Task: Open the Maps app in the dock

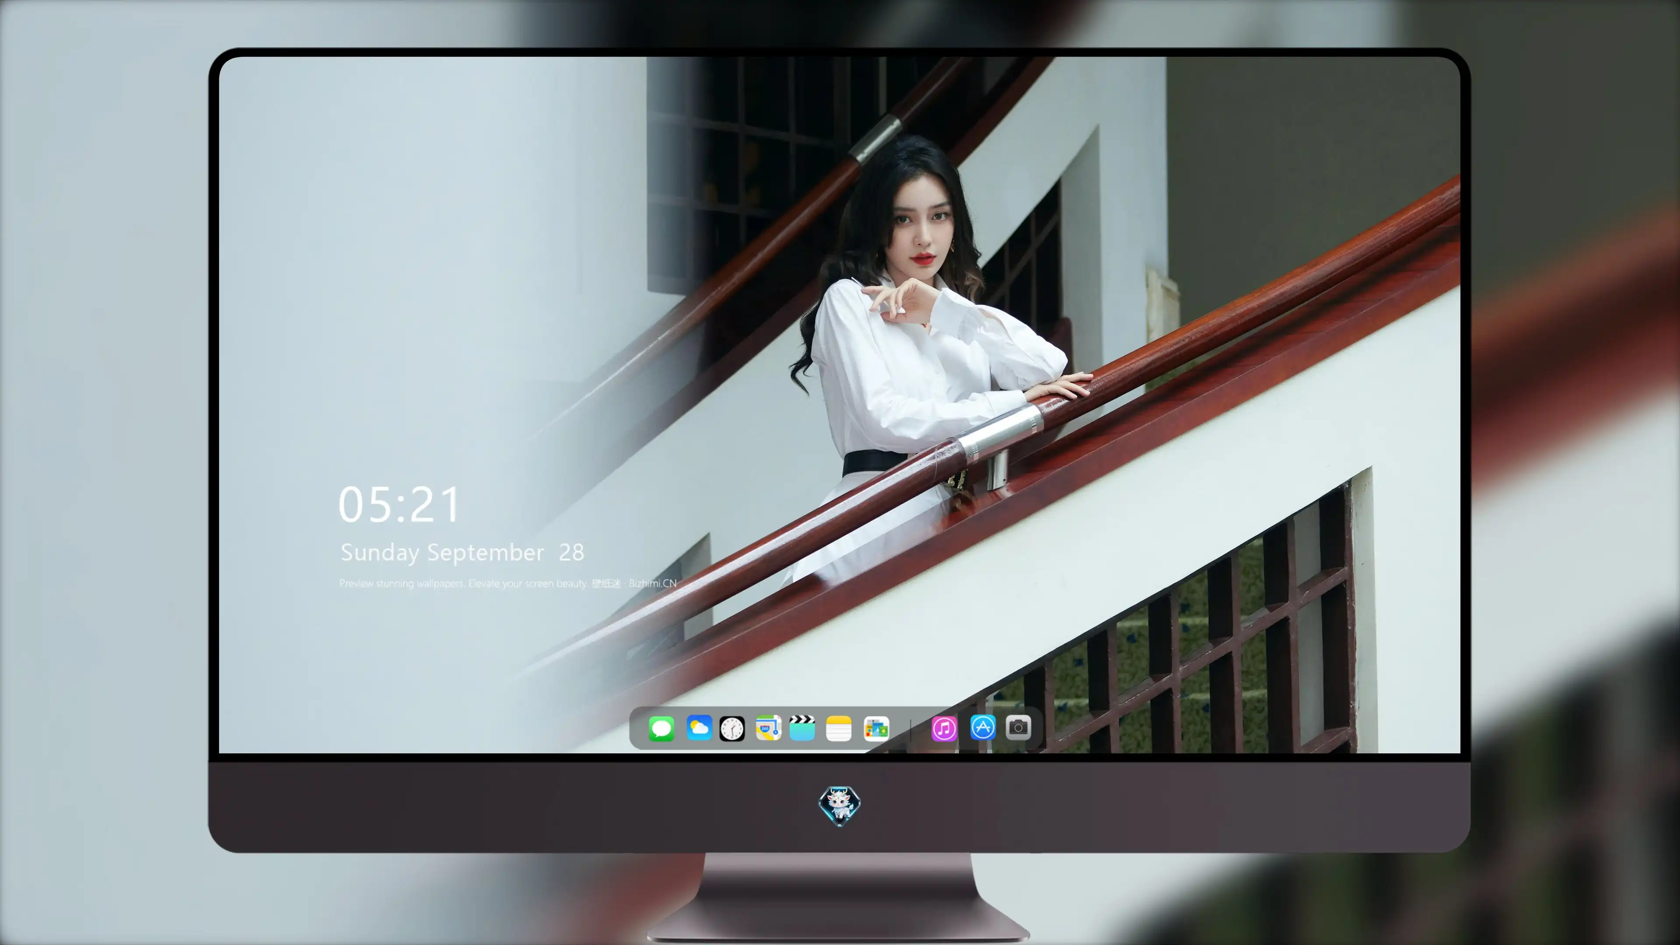Action: pos(768,728)
